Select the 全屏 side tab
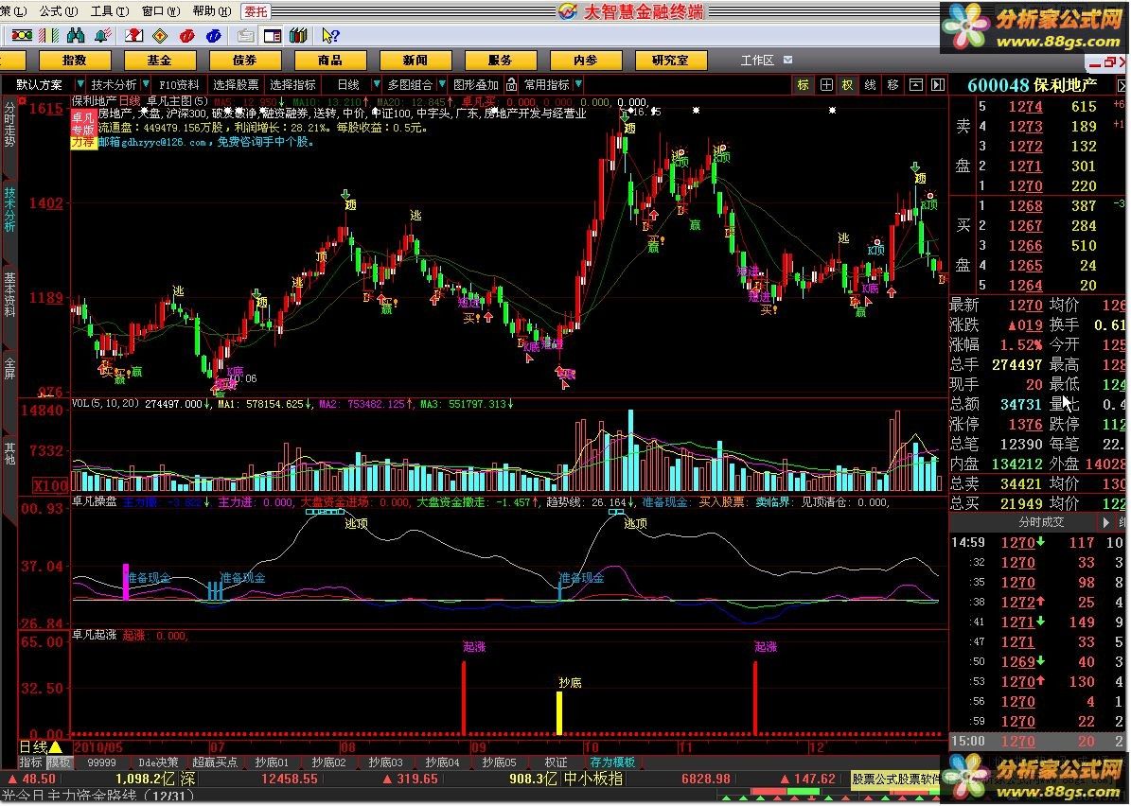Screen dimensions: 1131x806 point(9,367)
